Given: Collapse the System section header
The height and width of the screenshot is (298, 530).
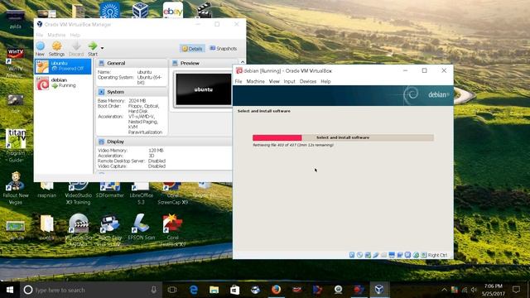Looking at the screenshot, I should pos(132,92).
